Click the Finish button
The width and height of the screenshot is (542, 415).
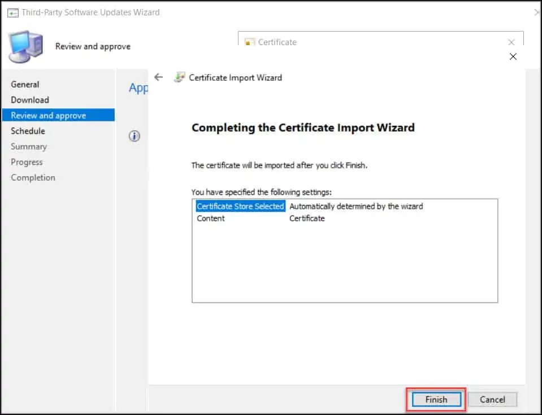pyautogui.click(x=436, y=399)
